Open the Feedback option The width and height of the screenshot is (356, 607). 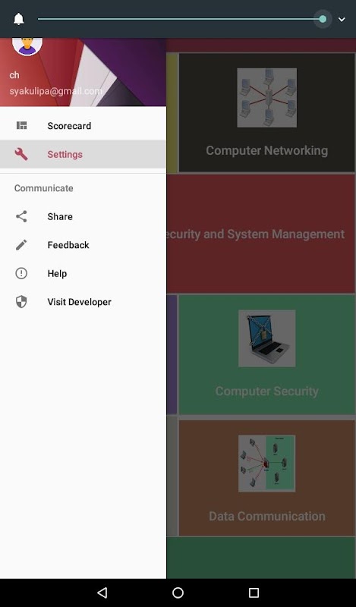(x=83, y=244)
